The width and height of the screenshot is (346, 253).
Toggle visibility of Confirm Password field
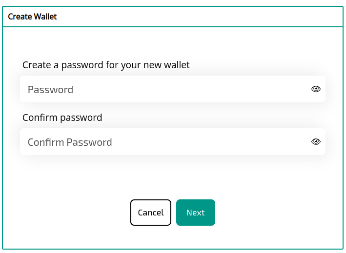click(x=316, y=142)
